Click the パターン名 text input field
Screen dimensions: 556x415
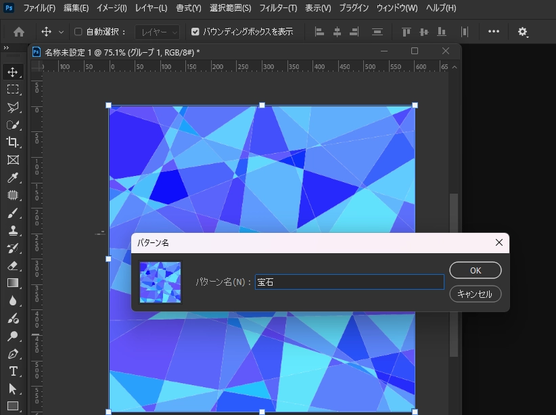point(349,282)
